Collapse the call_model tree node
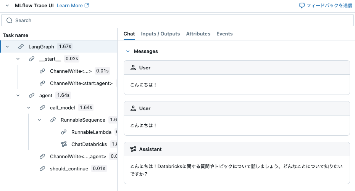Image resolution: width=355 pixels, height=191 pixels. [29, 108]
